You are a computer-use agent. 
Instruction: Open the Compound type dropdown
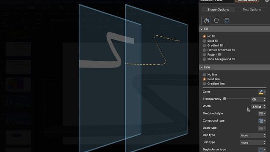point(262,121)
